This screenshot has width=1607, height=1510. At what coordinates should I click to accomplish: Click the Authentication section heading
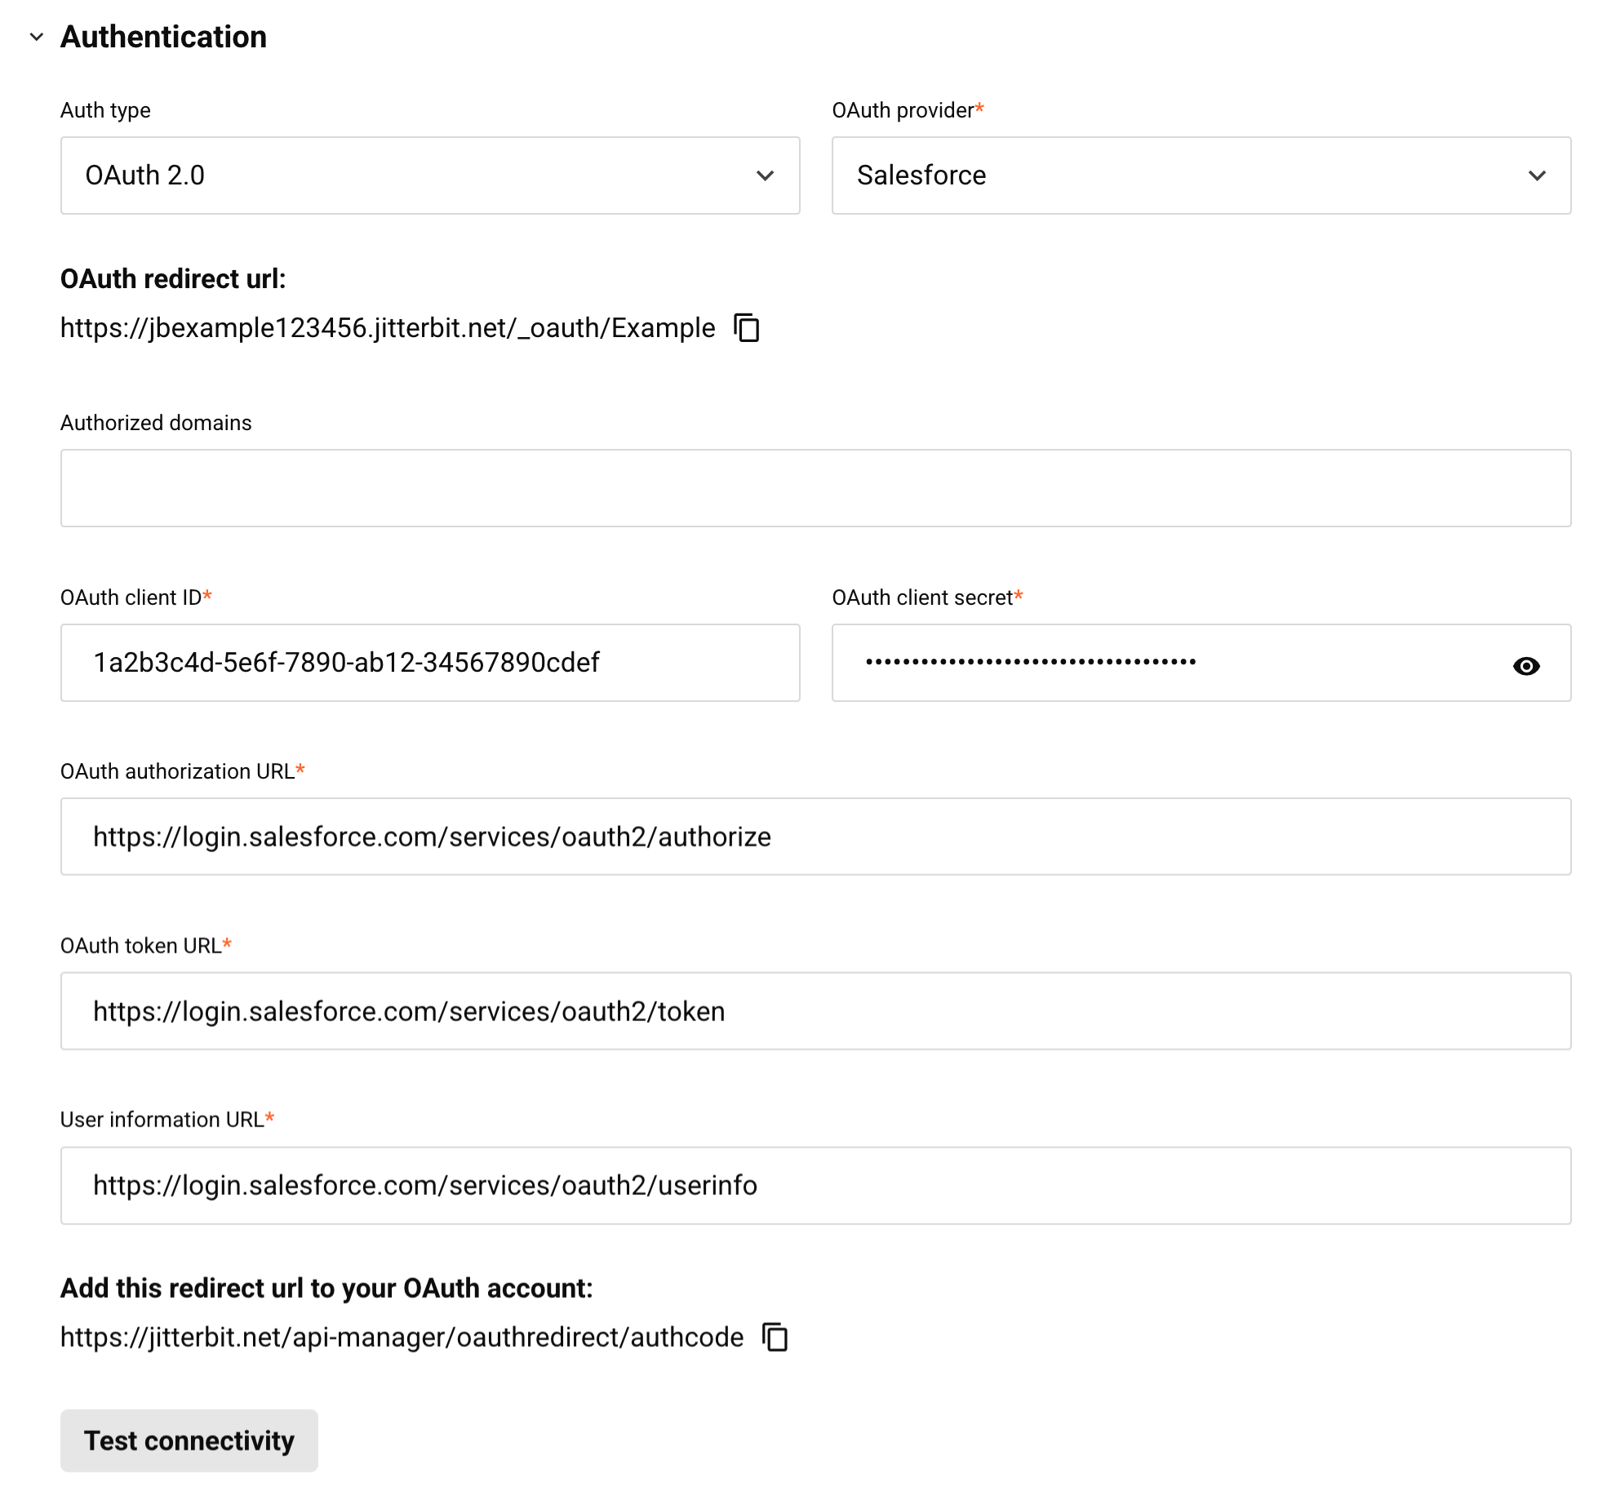(163, 37)
